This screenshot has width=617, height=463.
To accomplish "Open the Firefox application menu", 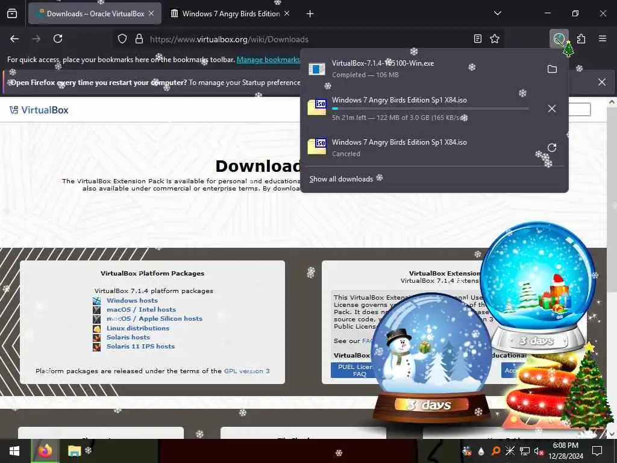I will (603, 39).
